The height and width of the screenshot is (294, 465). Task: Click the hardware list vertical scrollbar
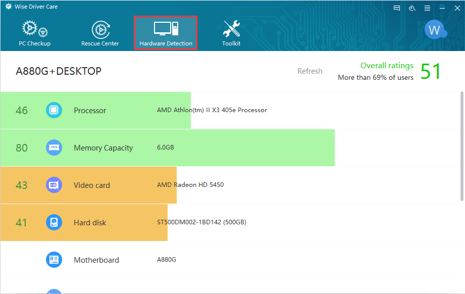pyautogui.click(x=462, y=146)
